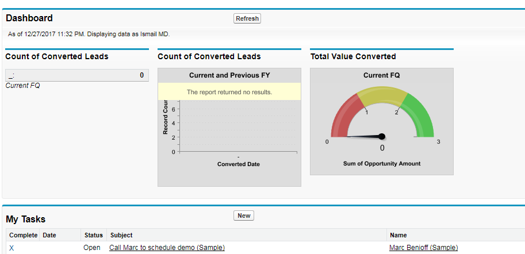Mark the task complete with the X link

pos(12,248)
